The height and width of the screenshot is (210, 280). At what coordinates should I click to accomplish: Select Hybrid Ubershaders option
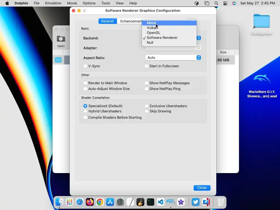(85, 111)
